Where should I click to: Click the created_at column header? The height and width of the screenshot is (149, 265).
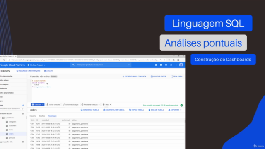(45, 120)
